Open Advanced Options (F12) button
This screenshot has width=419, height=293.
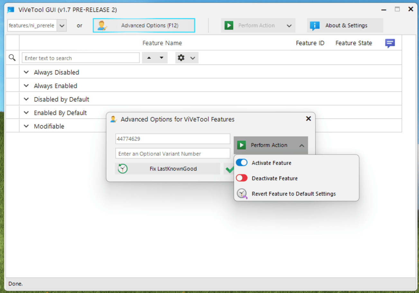(x=144, y=25)
